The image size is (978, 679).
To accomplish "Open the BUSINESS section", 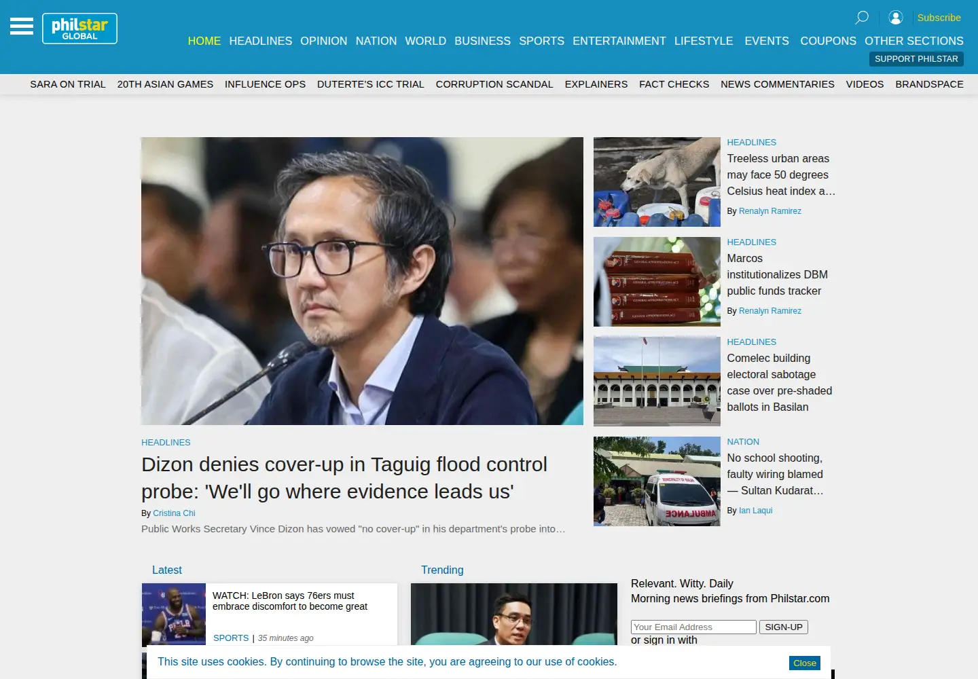I will click(x=483, y=41).
